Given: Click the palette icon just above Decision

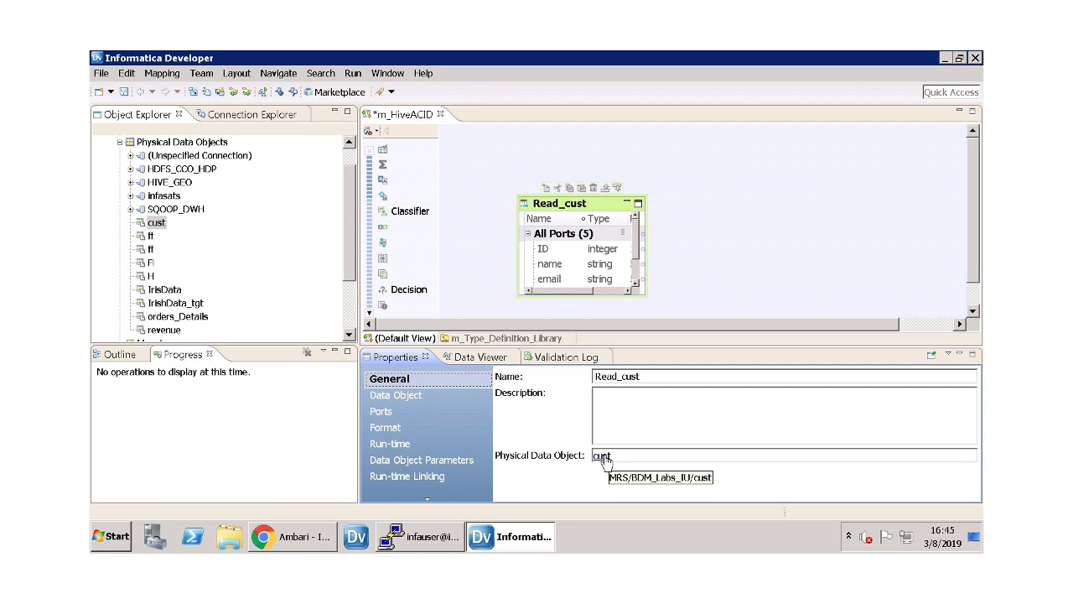Looking at the screenshot, I should 382,274.
